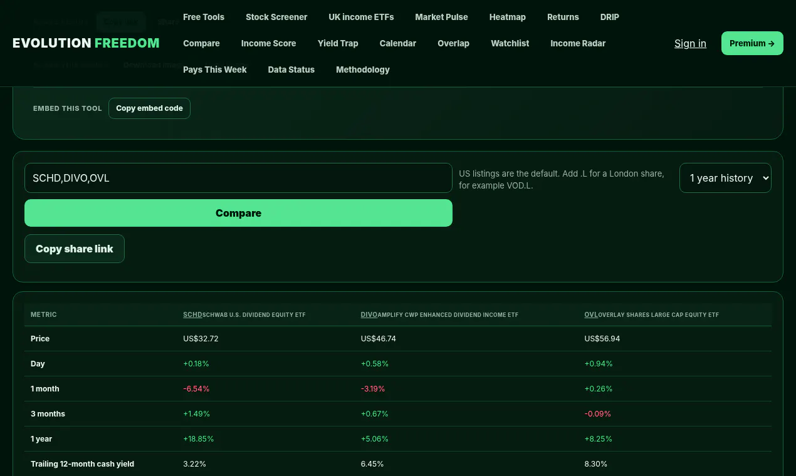The width and height of the screenshot is (796, 476).
Task: Open the SCHD ticker link in table header
Action: [192, 314]
